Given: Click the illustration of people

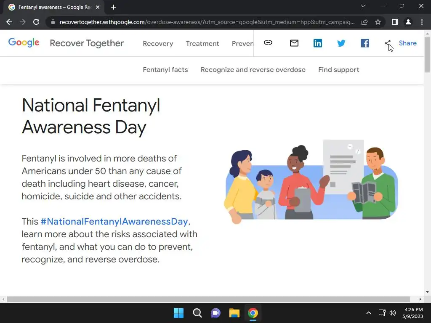Looking at the screenshot, I should [311, 182].
